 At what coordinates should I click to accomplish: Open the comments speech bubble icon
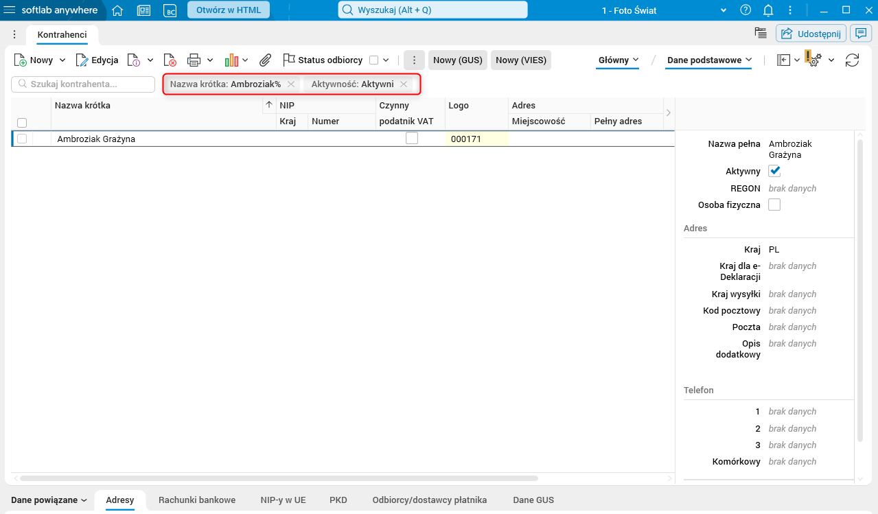861,33
